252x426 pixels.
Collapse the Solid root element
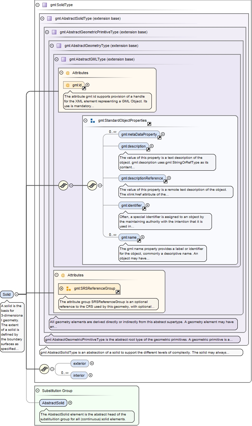pos(16,294)
